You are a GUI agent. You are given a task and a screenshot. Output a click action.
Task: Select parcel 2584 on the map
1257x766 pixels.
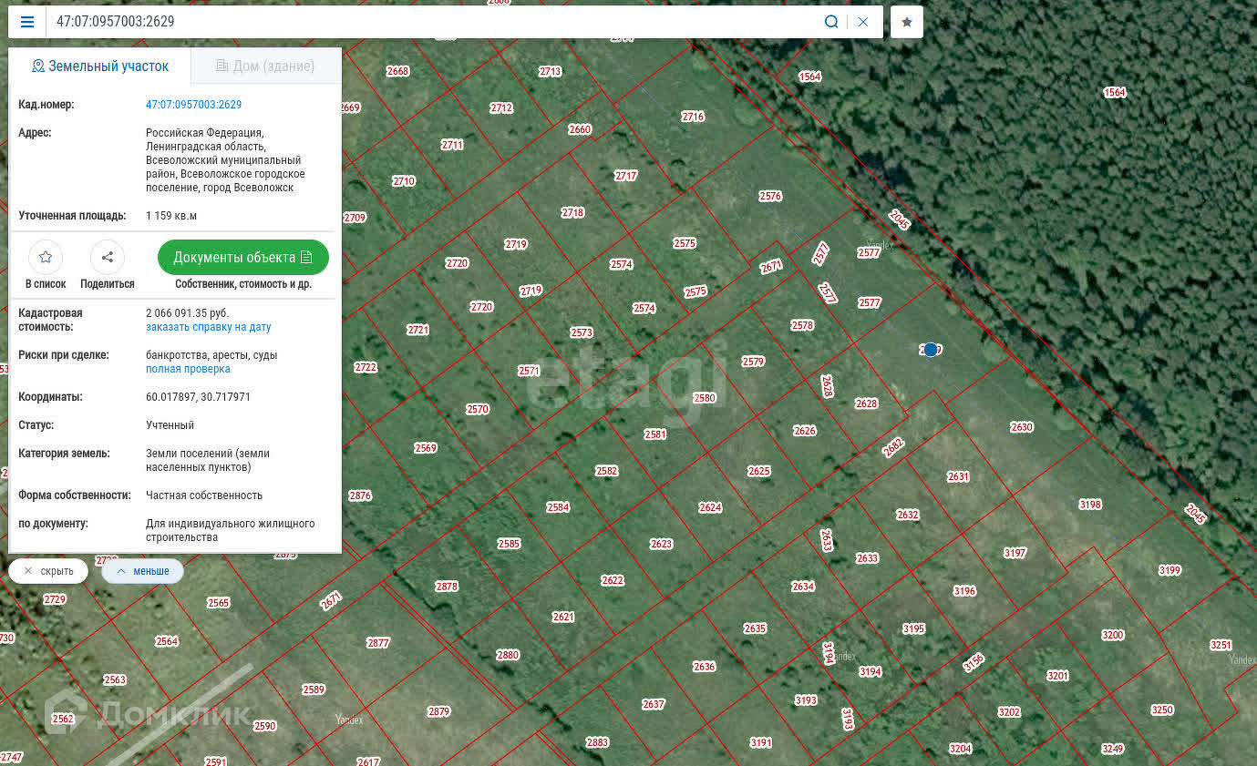click(x=558, y=507)
